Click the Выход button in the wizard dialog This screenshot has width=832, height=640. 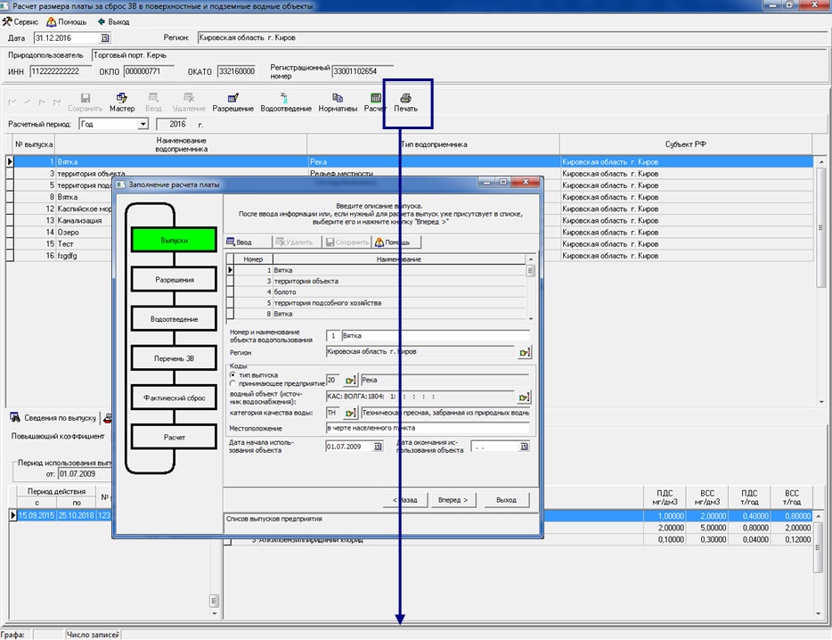tap(506, 500)
